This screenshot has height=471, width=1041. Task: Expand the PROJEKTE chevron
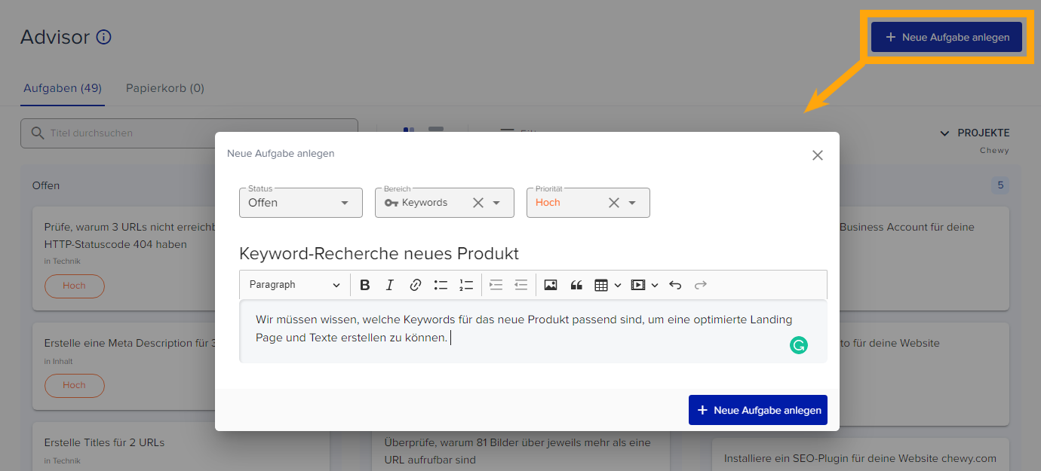(944, 133)
